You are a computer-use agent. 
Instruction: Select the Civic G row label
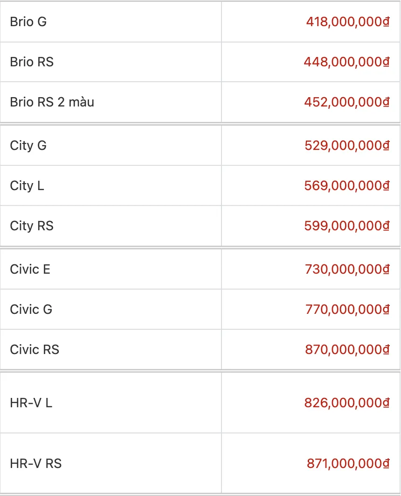click(x=31, y=309)
